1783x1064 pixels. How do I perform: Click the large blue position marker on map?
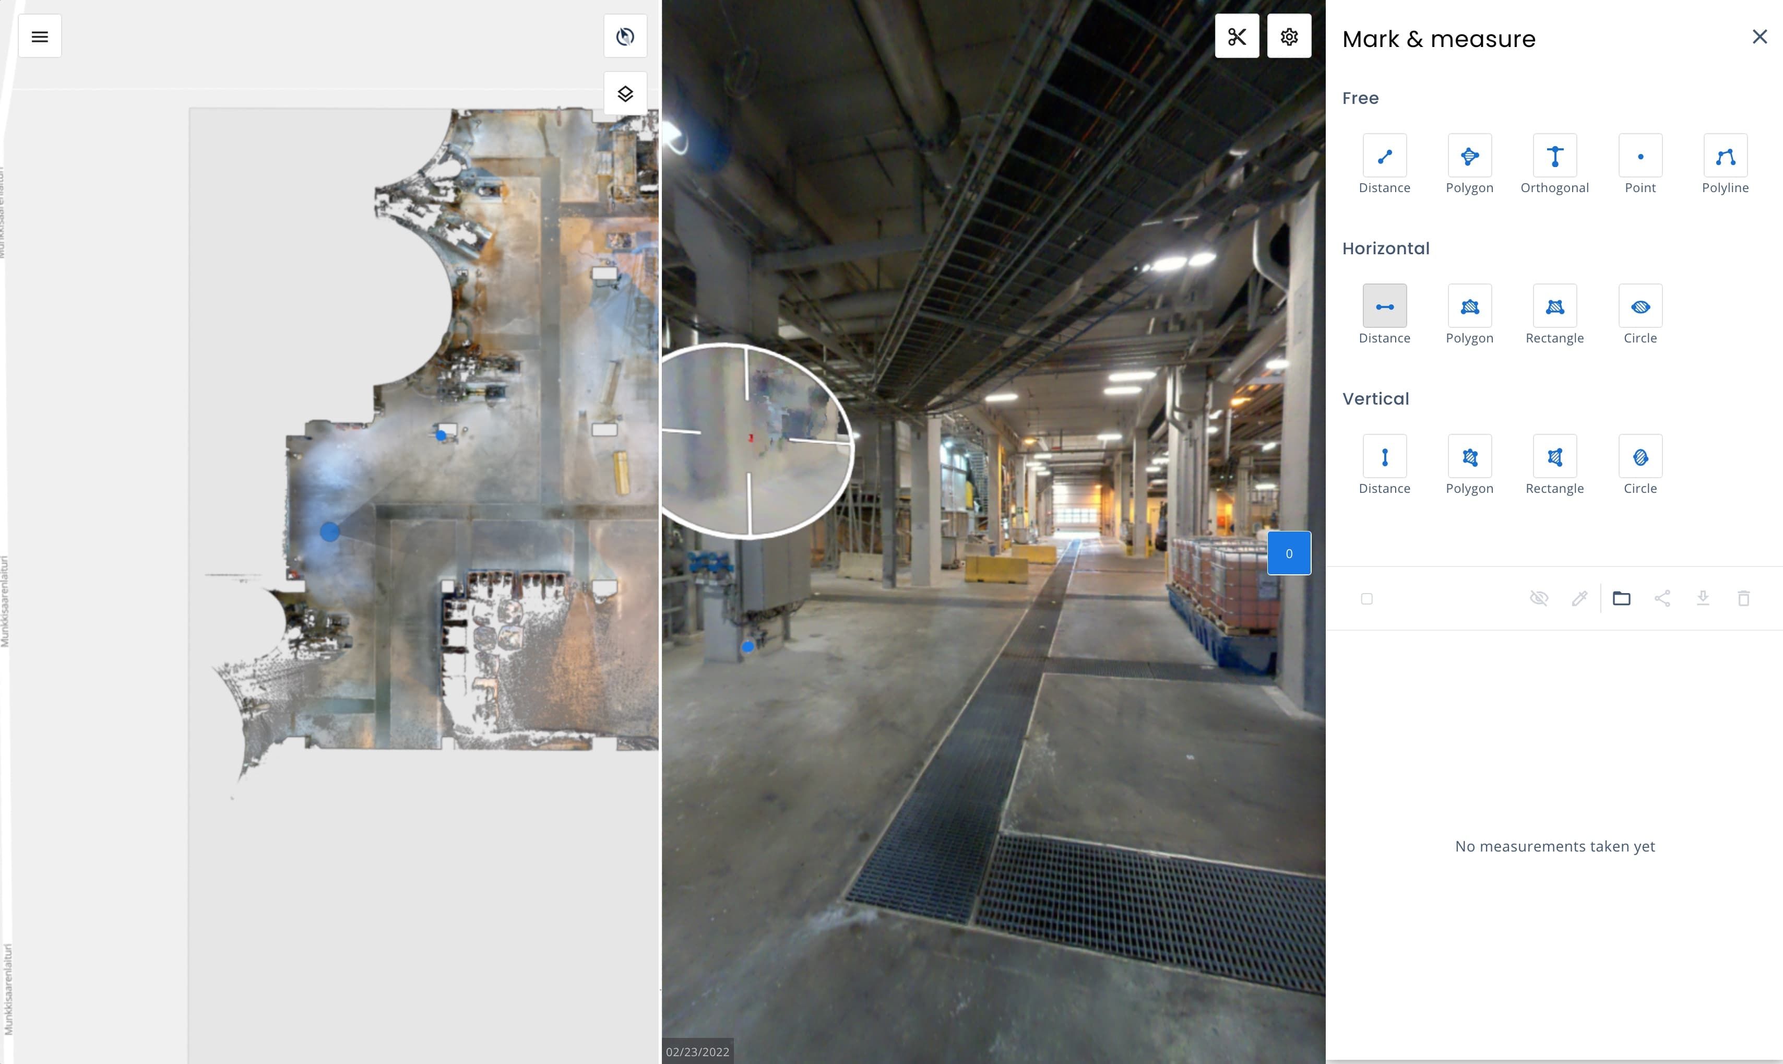click(330, 531)
